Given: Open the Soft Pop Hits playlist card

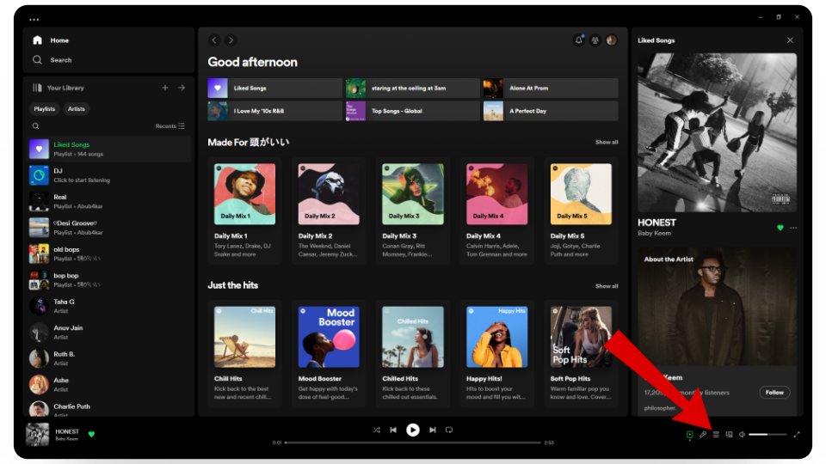Looking at the screenshot, I should (581, 353).
